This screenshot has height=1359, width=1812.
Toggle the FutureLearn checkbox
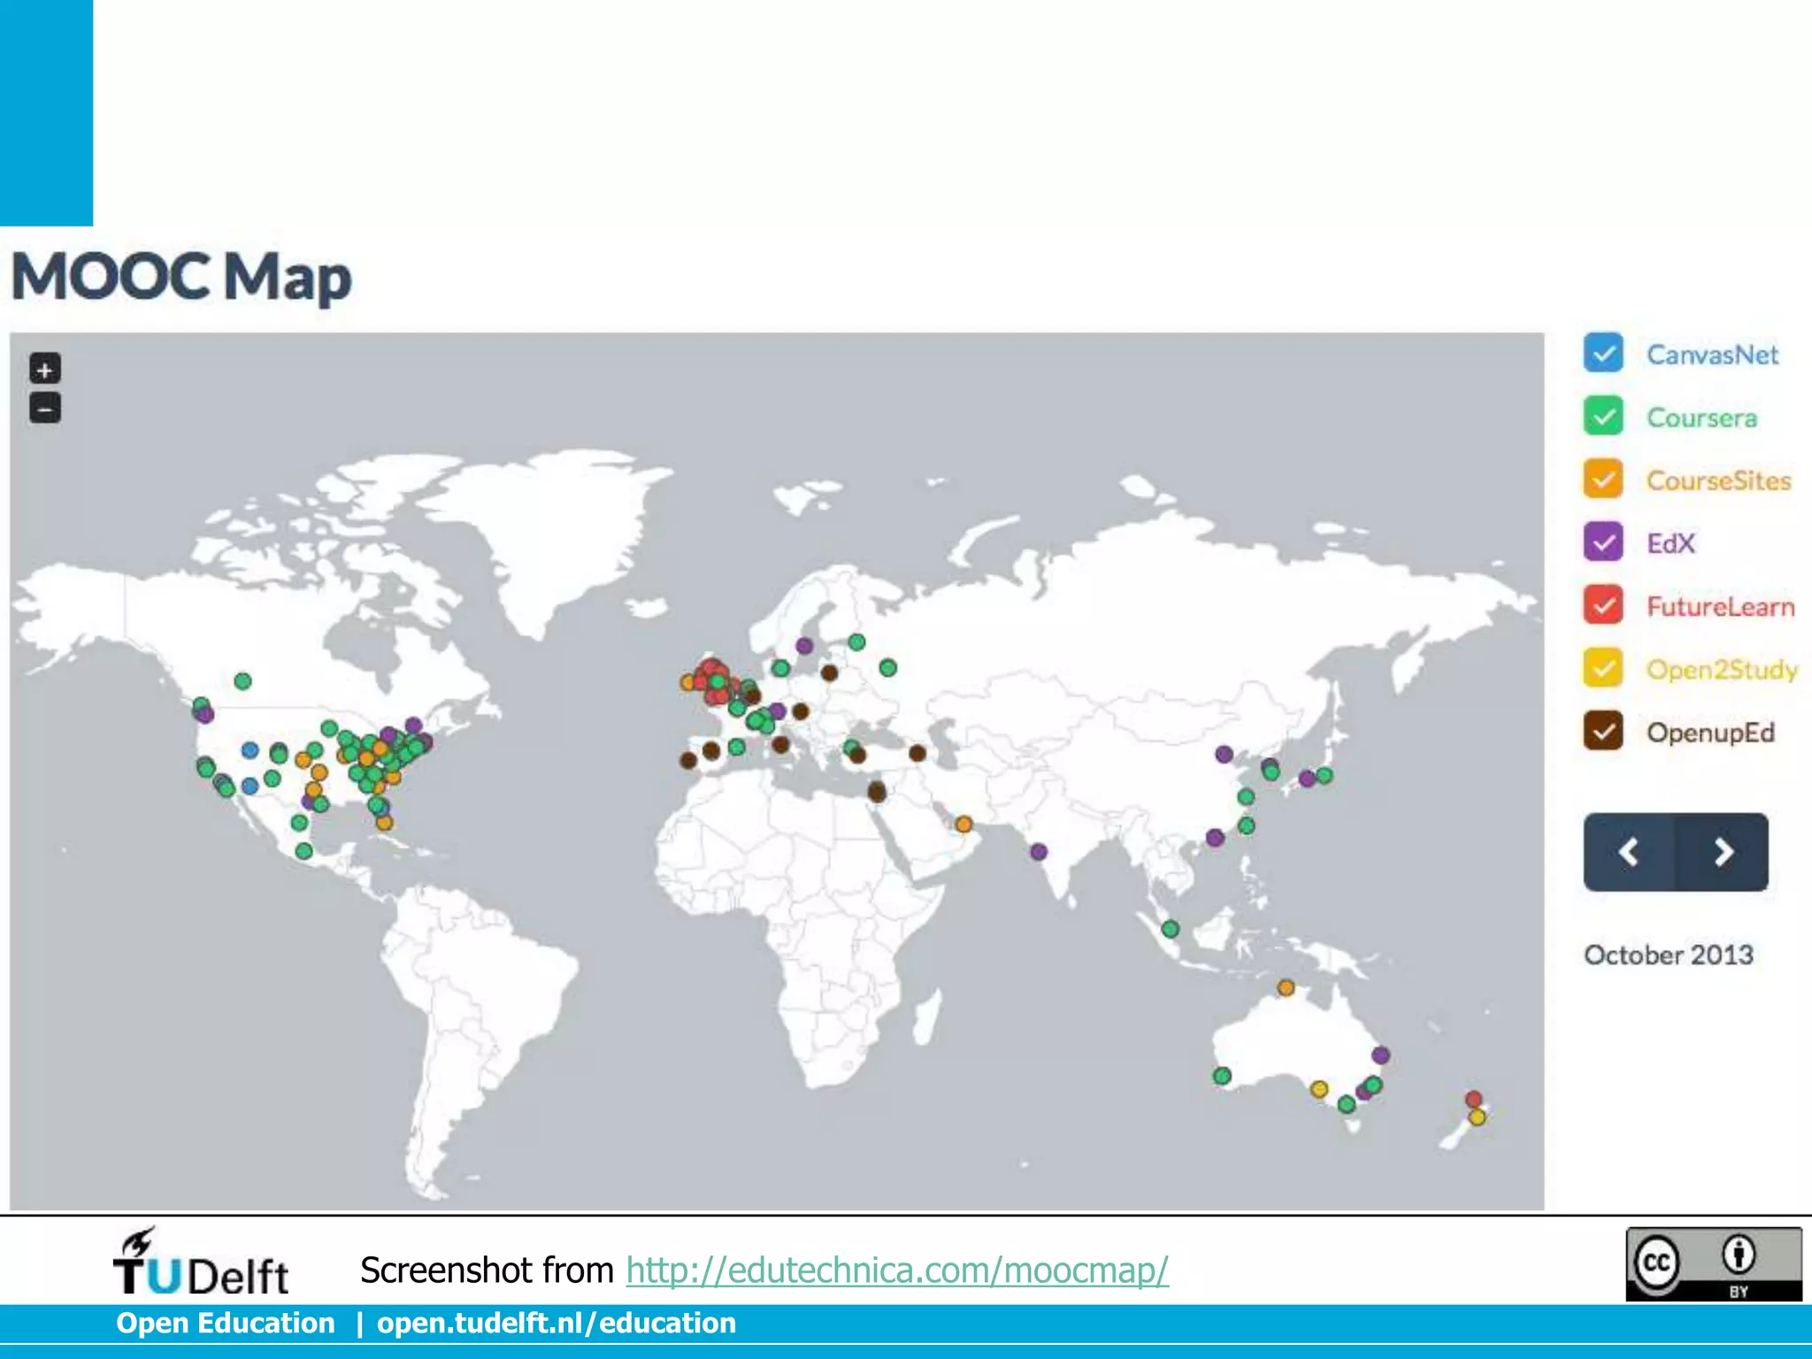pos(1603,605)
